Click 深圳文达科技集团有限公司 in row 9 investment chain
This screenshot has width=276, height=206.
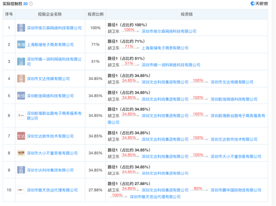(165, 173)
